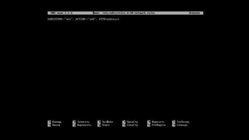Click the SUBSYSTEM=="net" text

[60, 19]
